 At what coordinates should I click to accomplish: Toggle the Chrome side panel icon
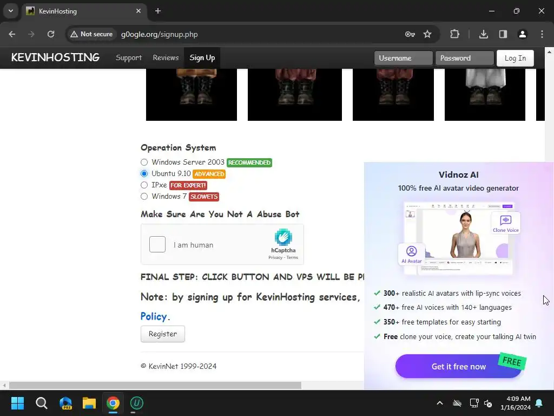pyautogui.click(x=503, y=34)
